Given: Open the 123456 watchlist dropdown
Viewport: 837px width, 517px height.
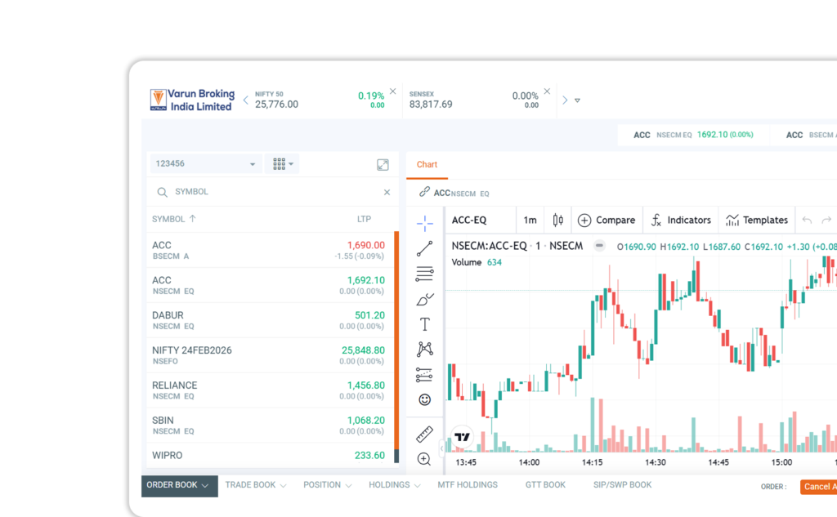Looking at the screenshot, I should (206, 164).
